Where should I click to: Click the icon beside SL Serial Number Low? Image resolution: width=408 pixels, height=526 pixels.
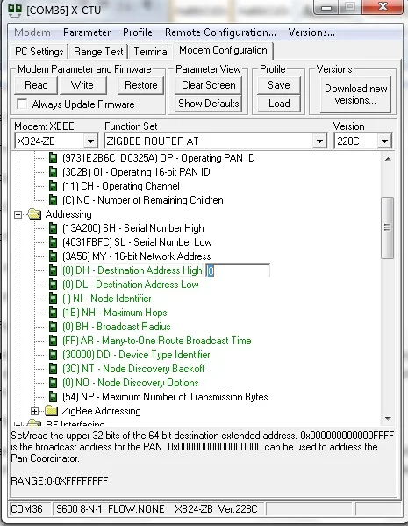53,242
